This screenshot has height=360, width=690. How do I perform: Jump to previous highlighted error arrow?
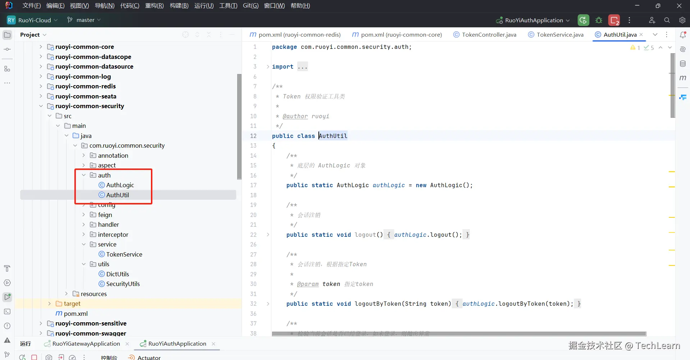(661, 47)
